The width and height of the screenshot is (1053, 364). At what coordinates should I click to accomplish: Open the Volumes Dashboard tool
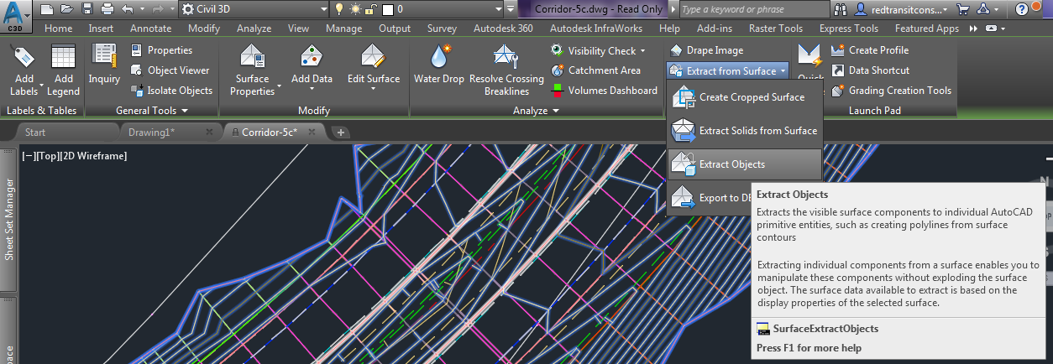604,91
